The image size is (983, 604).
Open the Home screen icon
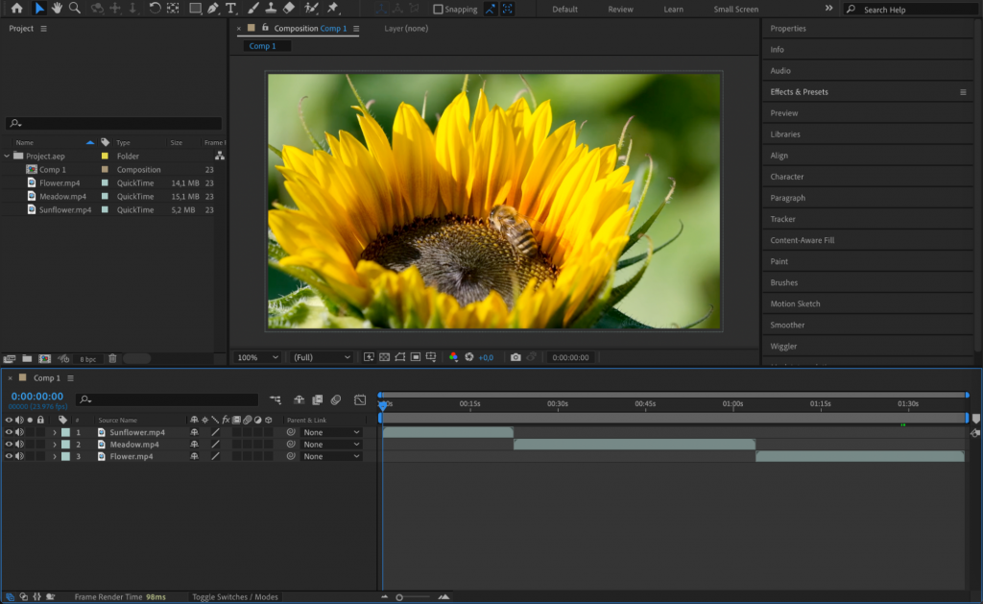pos(14,9)
